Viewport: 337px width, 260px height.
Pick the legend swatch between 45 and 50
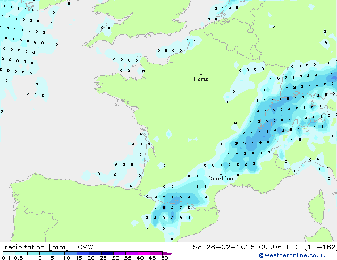pyautogui.click(x=156, y=253)
